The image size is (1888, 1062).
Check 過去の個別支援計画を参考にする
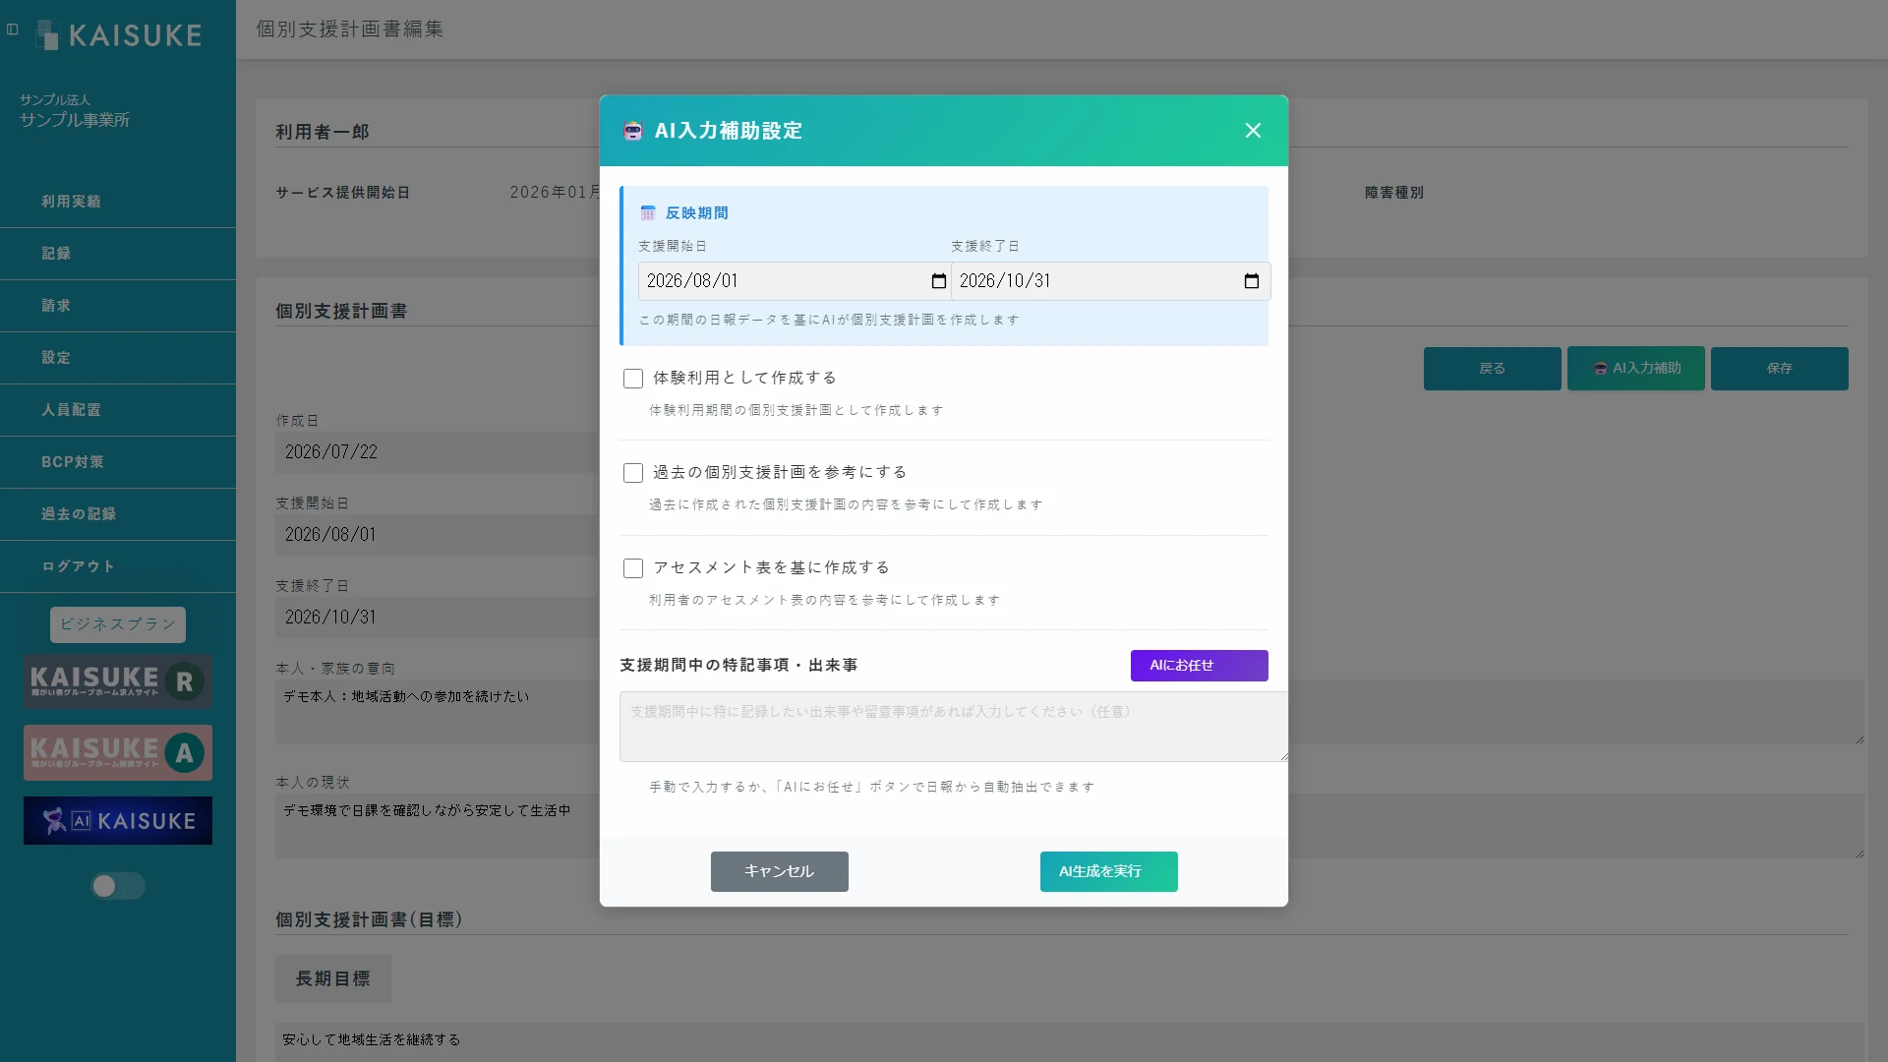coord(633,473)
